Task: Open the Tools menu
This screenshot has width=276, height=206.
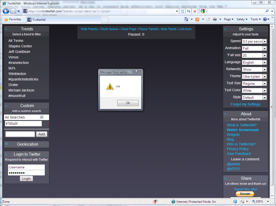Action: pos(255,19)
